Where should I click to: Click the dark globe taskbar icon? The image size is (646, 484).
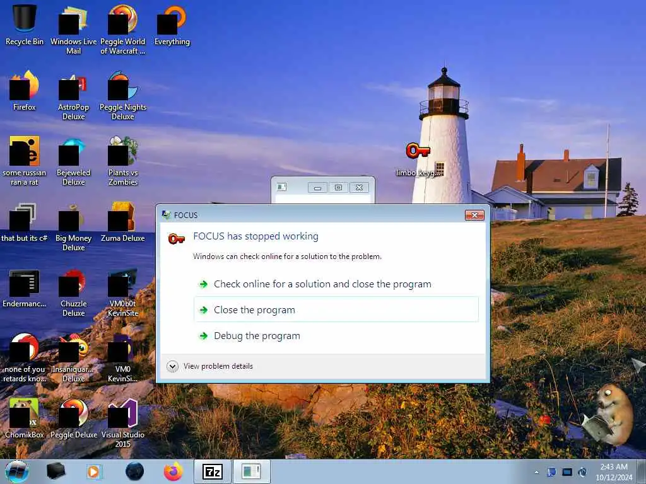click(x=135, y=471)
